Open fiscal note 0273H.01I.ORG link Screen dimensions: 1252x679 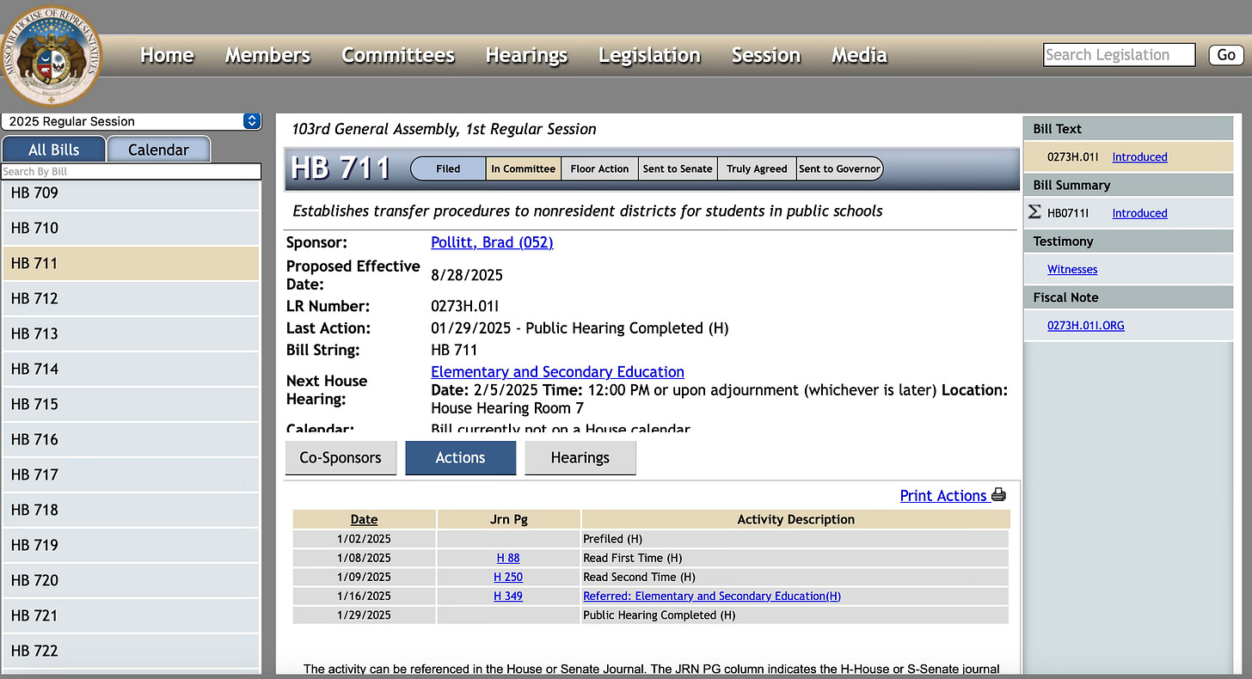coord(1085,326)
